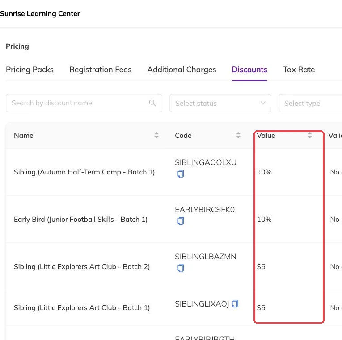The width and height of the screenshot is (342, 340).
Task: Click the Pricing heading
Action: (17, 46)
